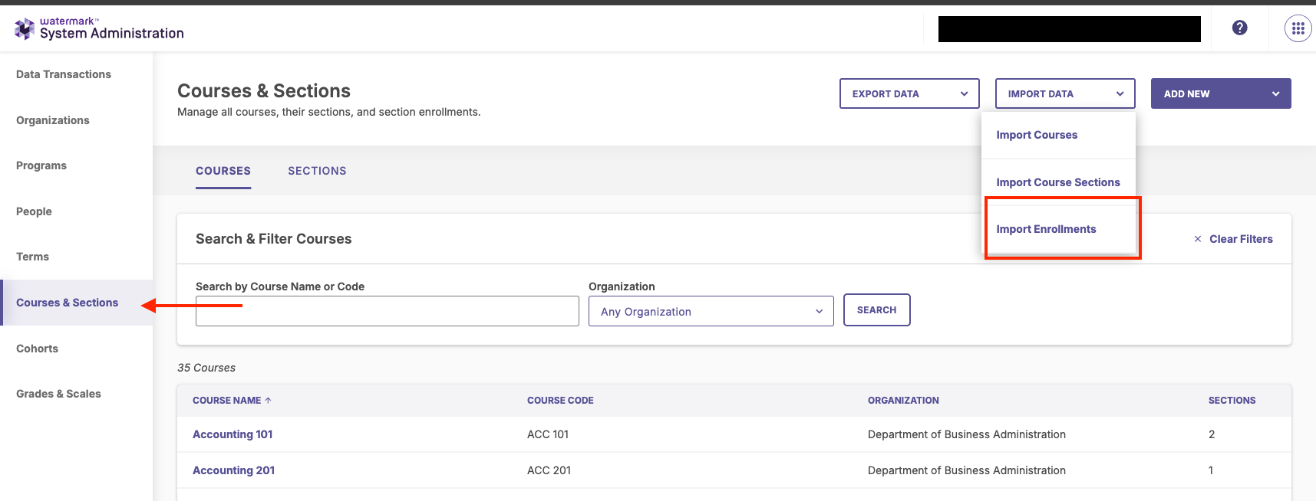Click the Courses & Sections page heading
The height and width of the screenshot is (501, 1316).
(264, 90)
